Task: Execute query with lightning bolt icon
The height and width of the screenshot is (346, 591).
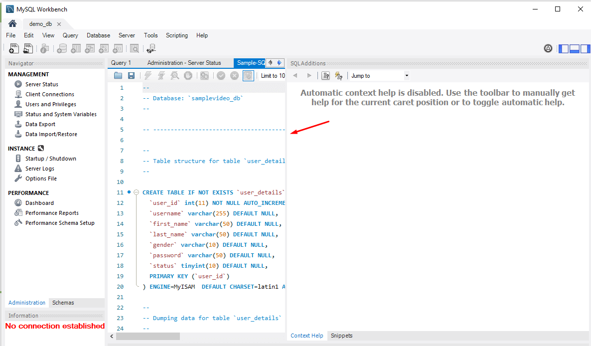Action: pos(148,75)
